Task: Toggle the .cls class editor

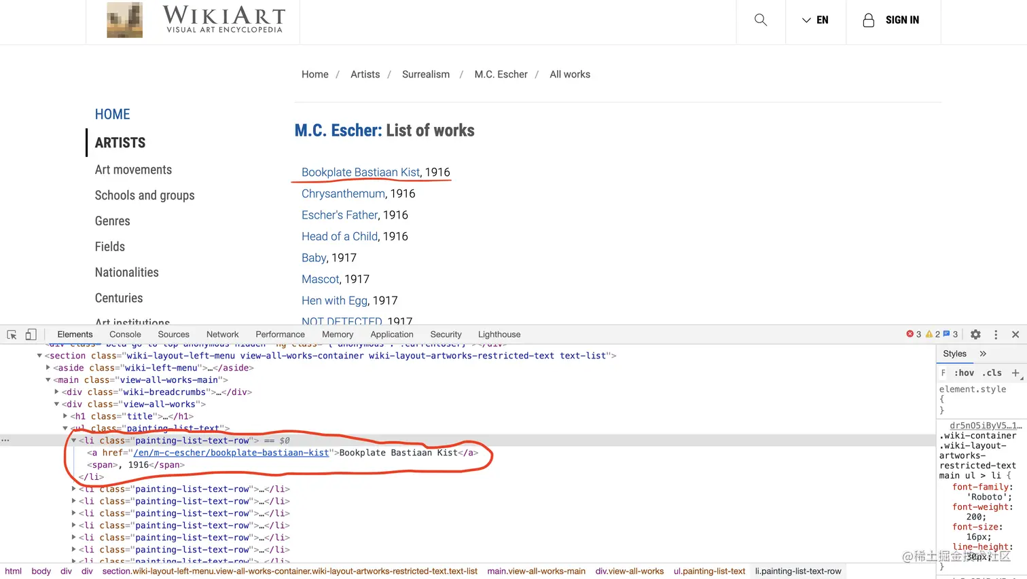Action: (992, 373)
